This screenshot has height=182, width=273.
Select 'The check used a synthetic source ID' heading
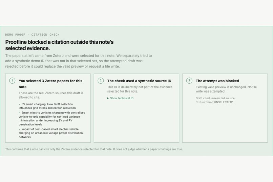tap(139, 81)
